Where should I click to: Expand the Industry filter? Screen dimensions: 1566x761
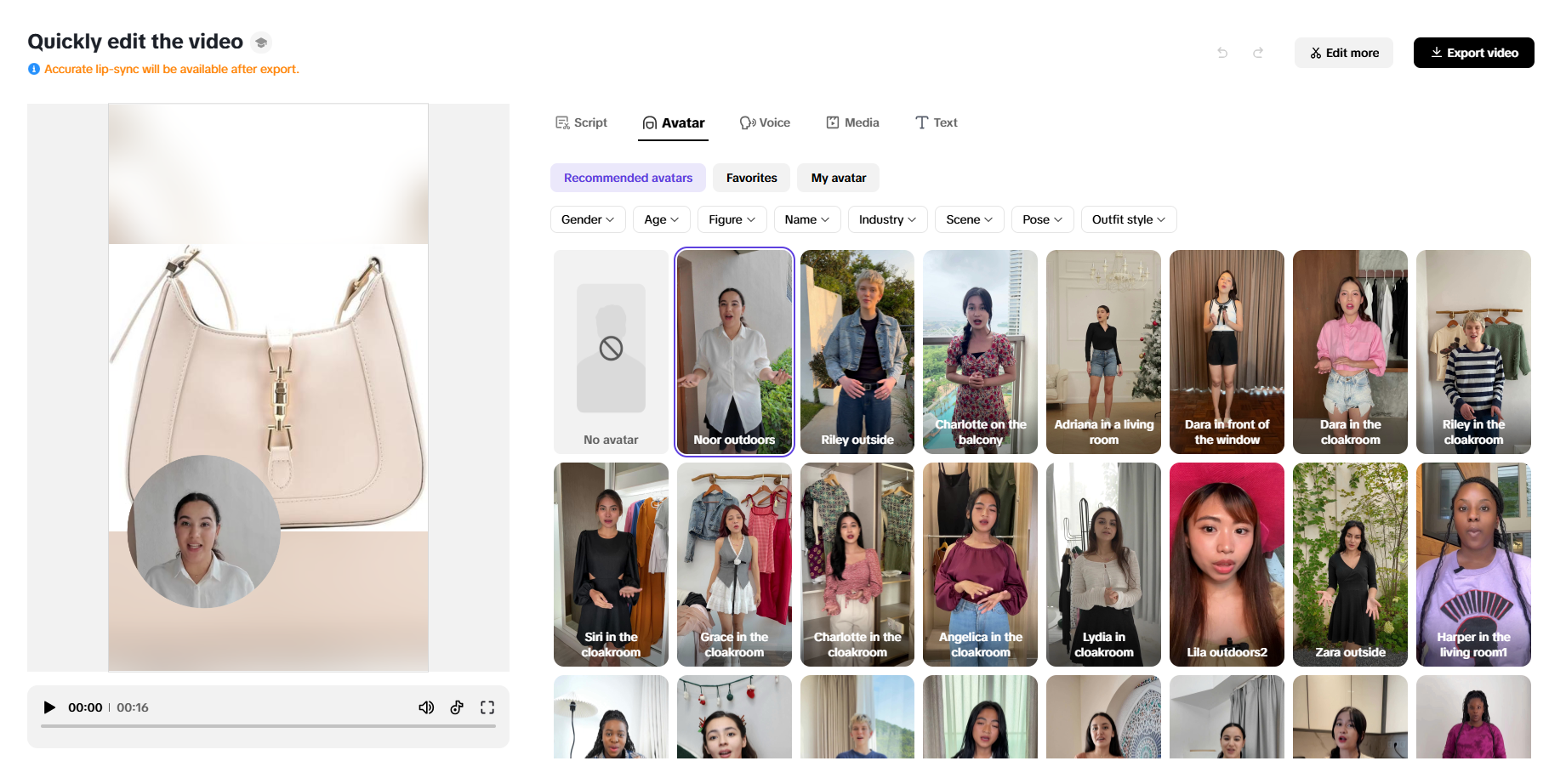[x=888, y=219]
